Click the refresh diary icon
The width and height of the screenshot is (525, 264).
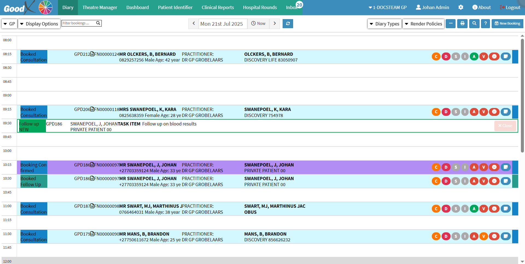[x=288, y=24]
